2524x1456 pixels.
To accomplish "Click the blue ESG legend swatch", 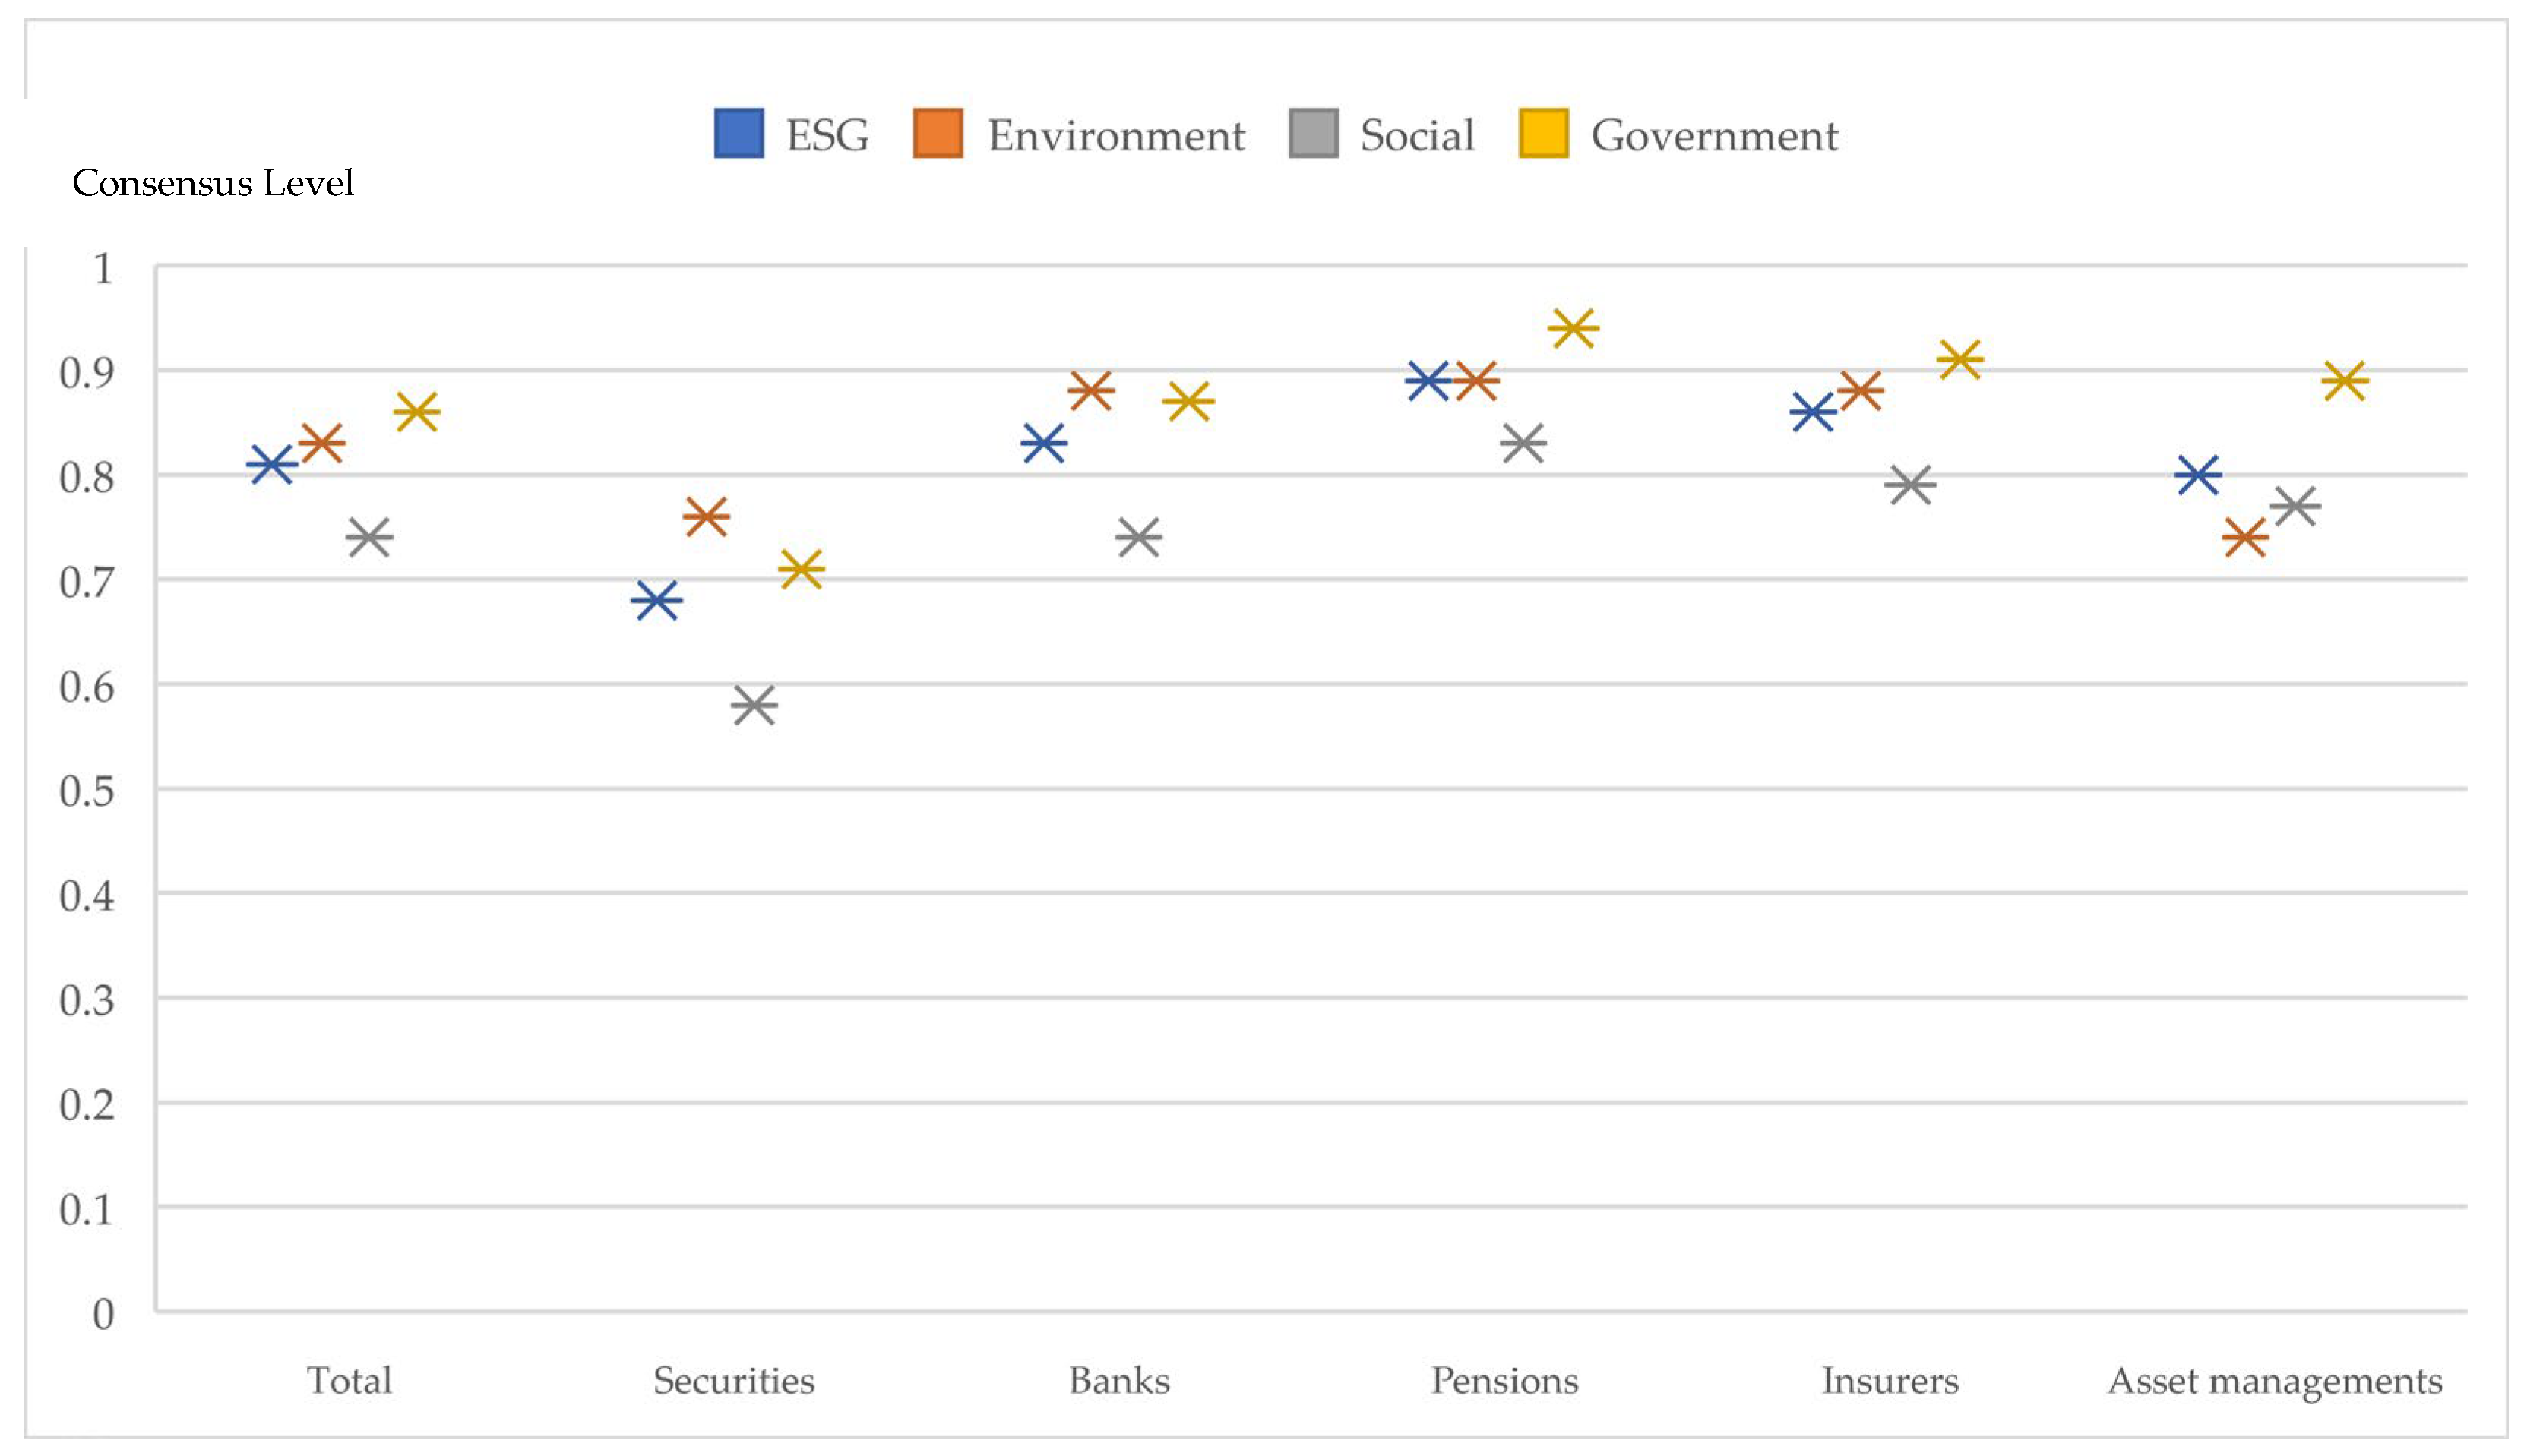I will (x=739, y=134).
